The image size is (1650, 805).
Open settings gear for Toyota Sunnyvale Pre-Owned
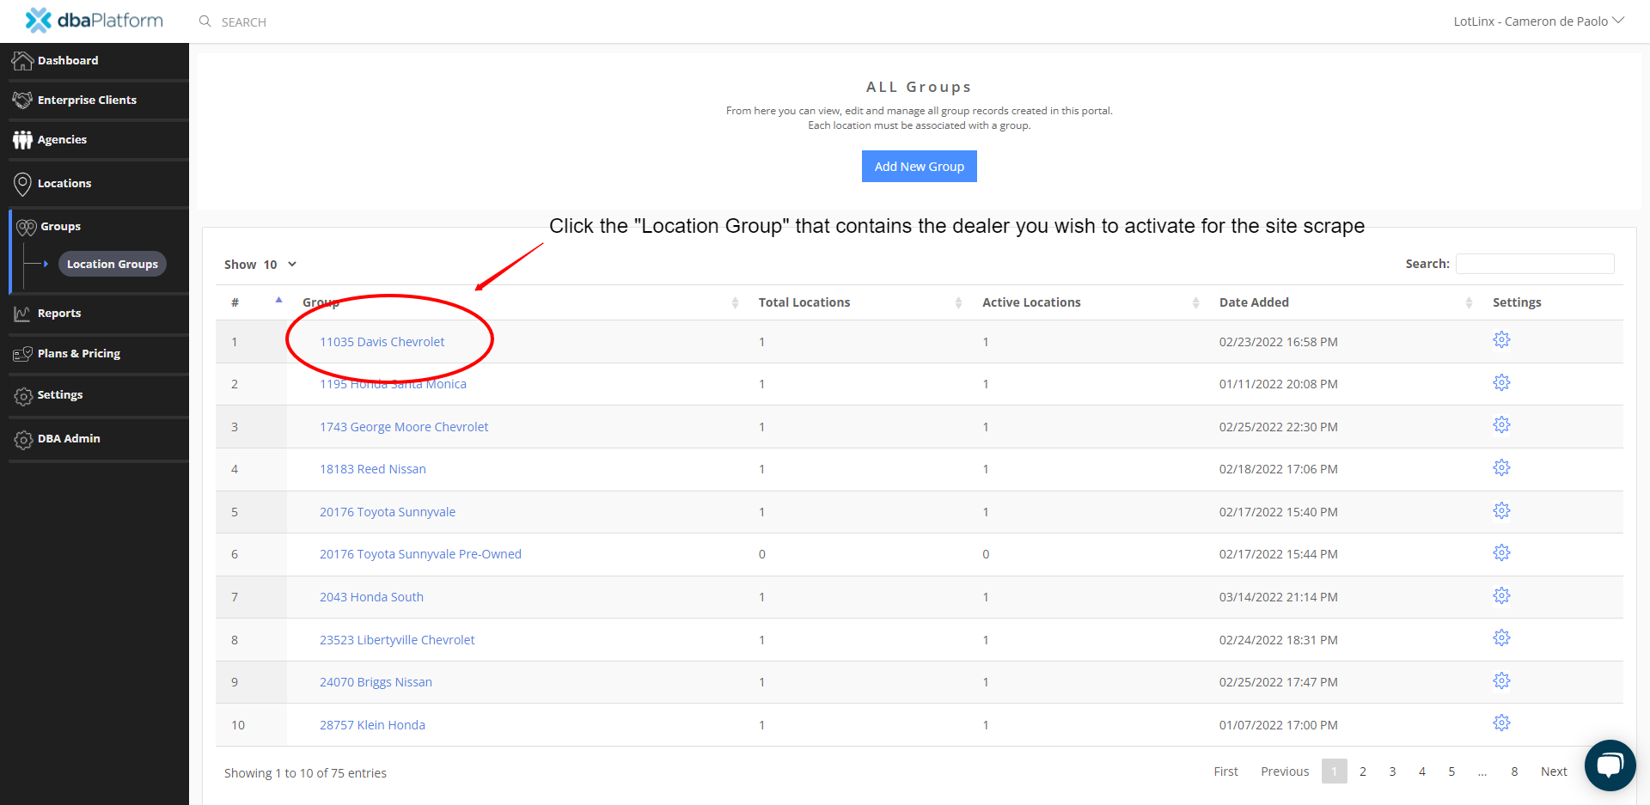click(1501, 552)
